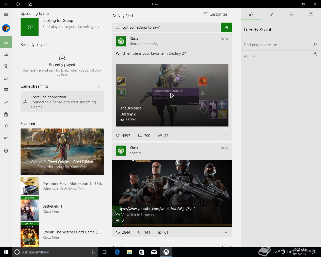Screen dimensions: 321x257
Task: Open more options for Destiny 2 post
Action: coord(225,136)
